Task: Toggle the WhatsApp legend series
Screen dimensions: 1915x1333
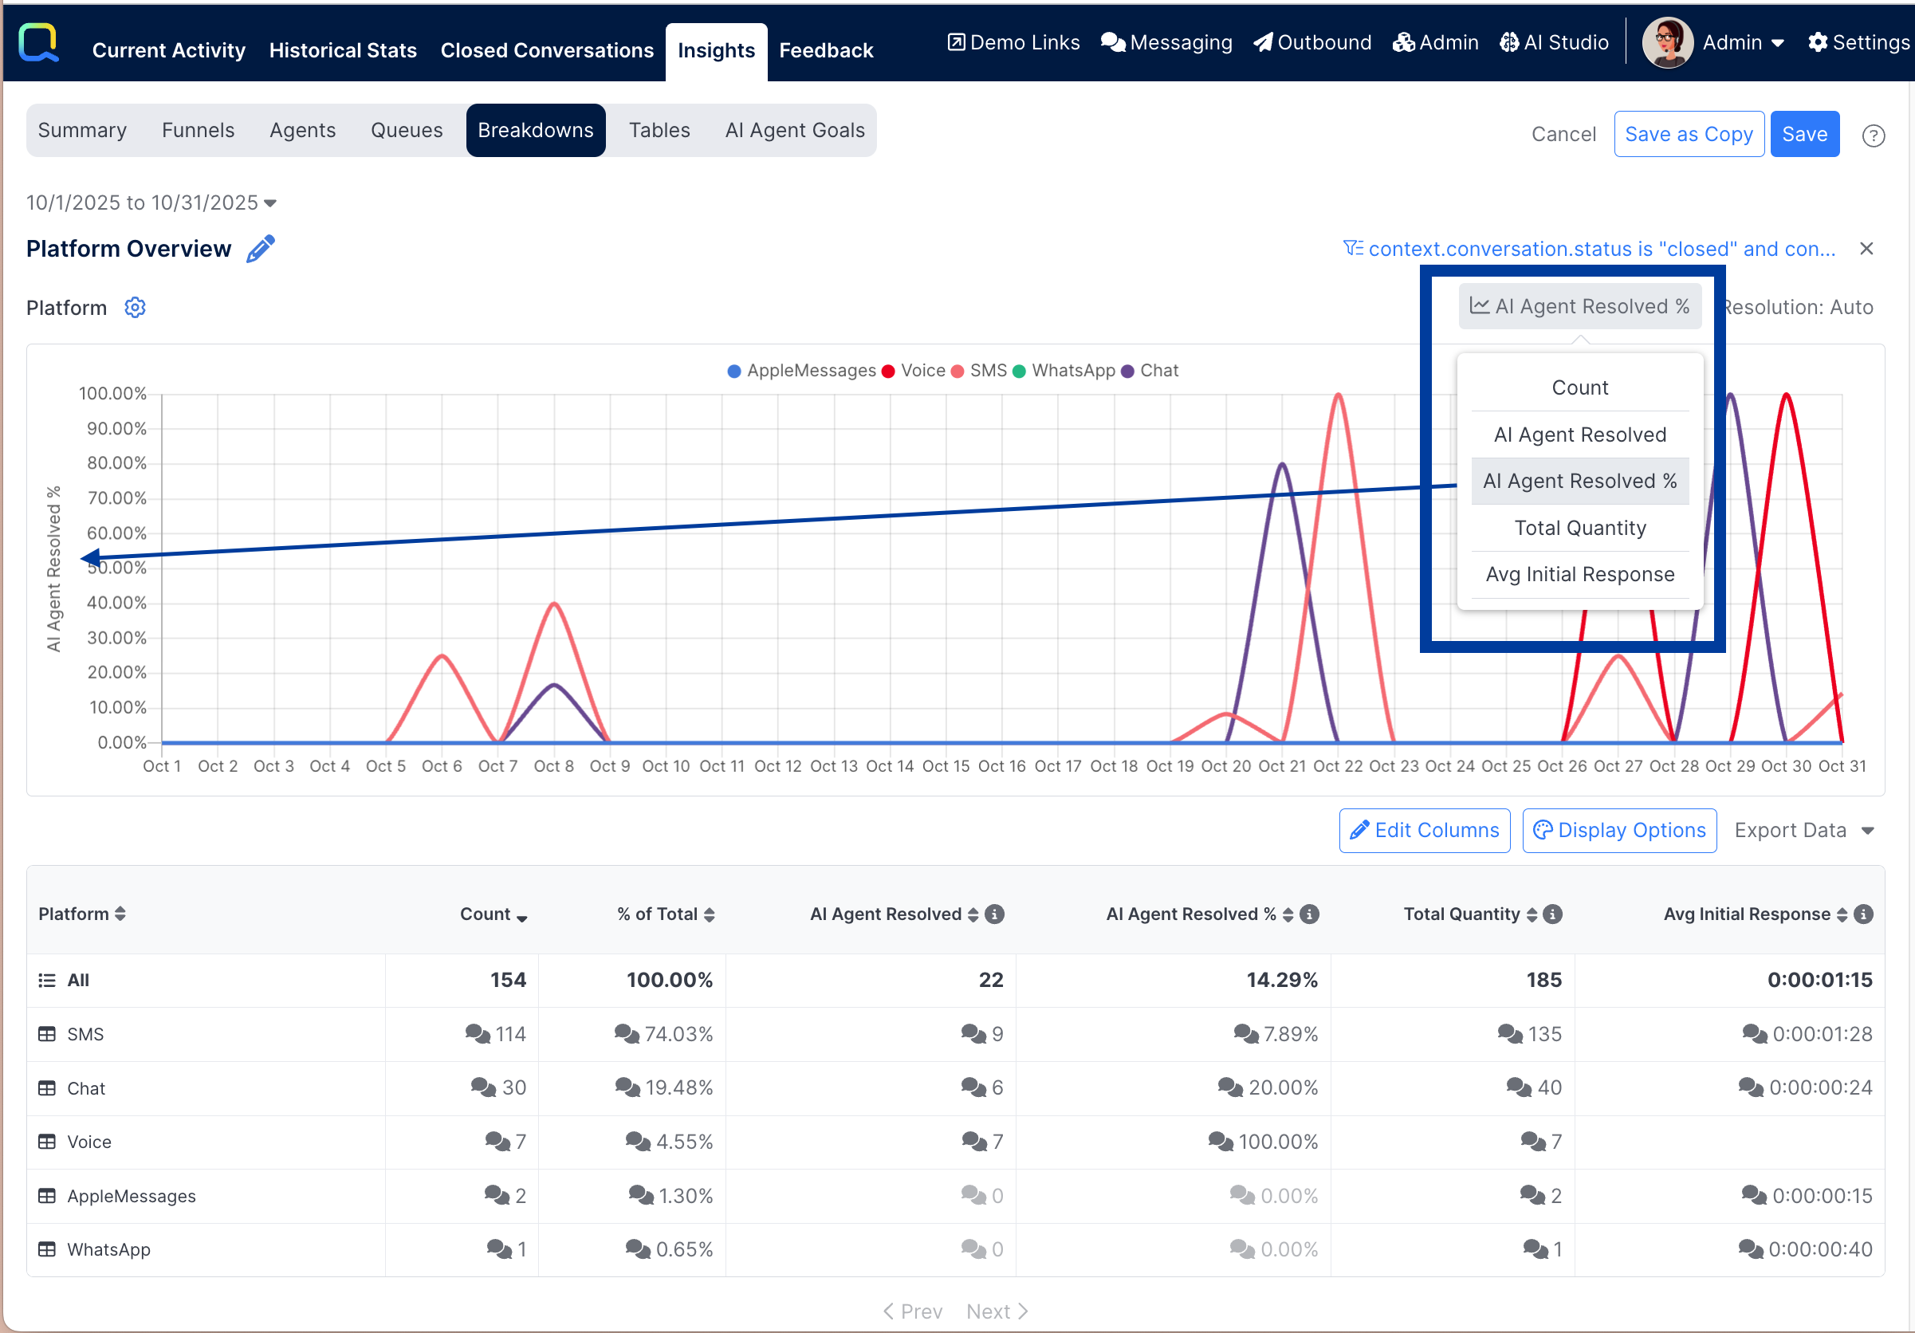Action: pyautogui.click(x=1072, y=371)
